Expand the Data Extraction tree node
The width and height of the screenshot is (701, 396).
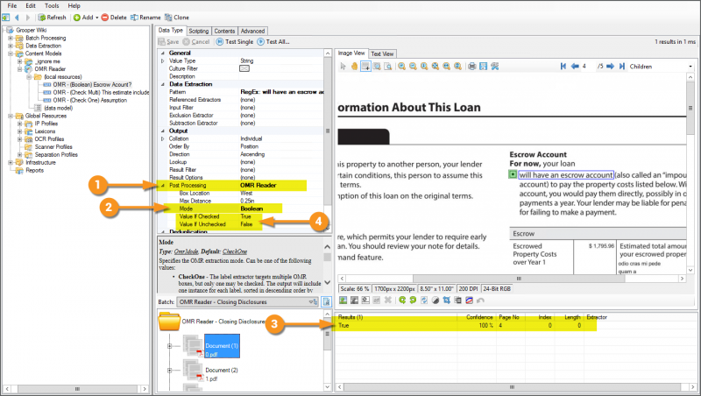click(x=11, y=46)
